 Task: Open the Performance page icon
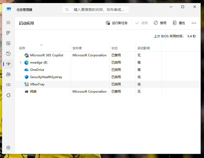pyautogui.click(x=8, y=43)
